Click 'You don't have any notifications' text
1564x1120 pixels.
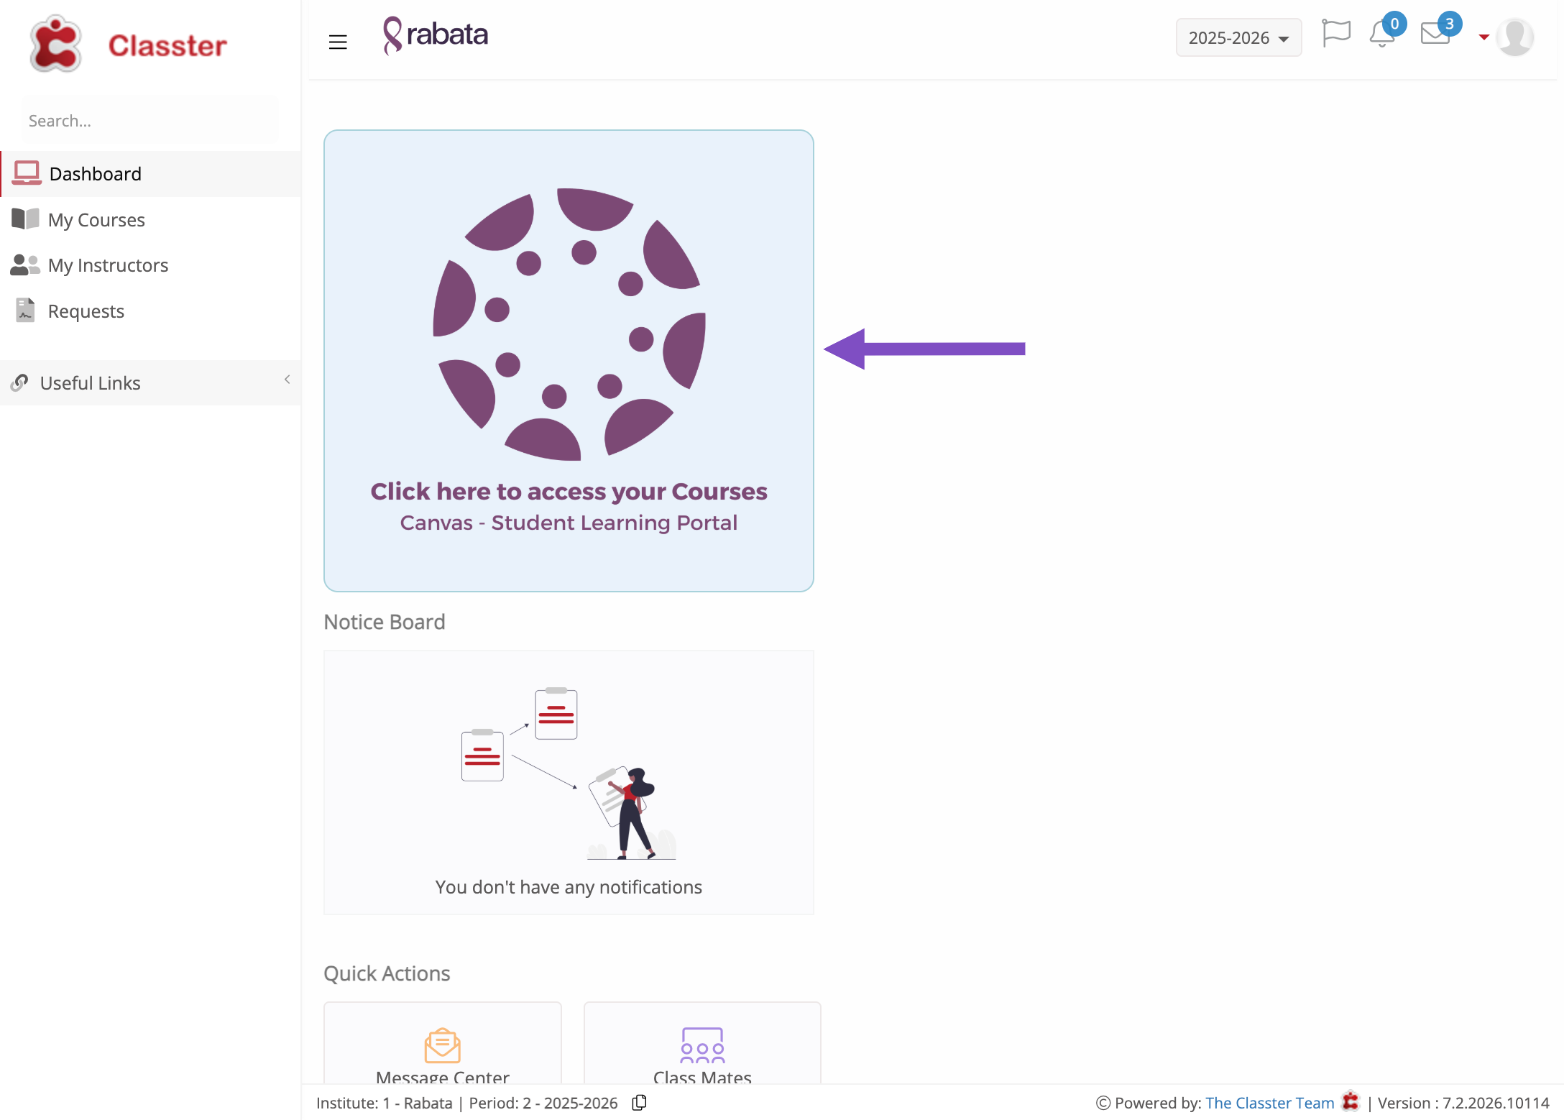[x=569, y=887]
